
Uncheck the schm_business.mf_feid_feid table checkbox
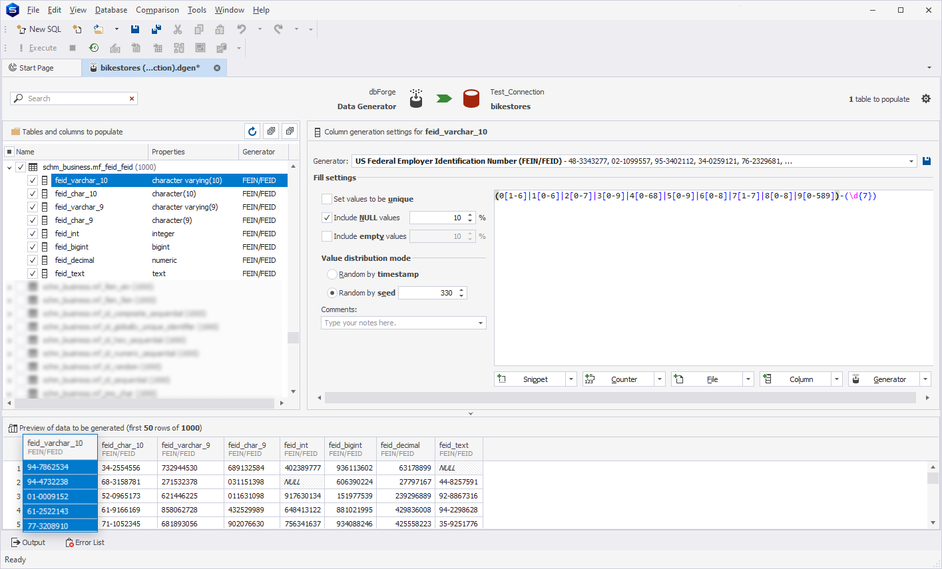click(21, 167)
